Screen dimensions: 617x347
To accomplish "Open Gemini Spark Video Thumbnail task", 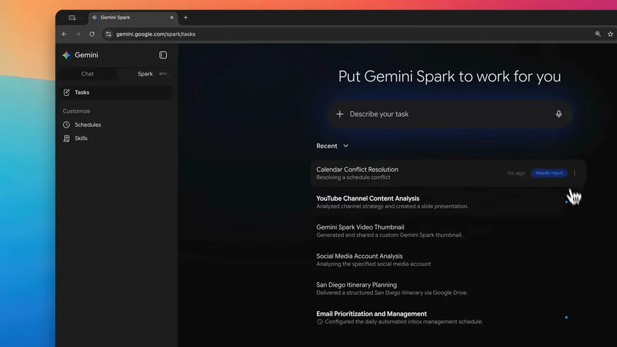I will point(448,231).
